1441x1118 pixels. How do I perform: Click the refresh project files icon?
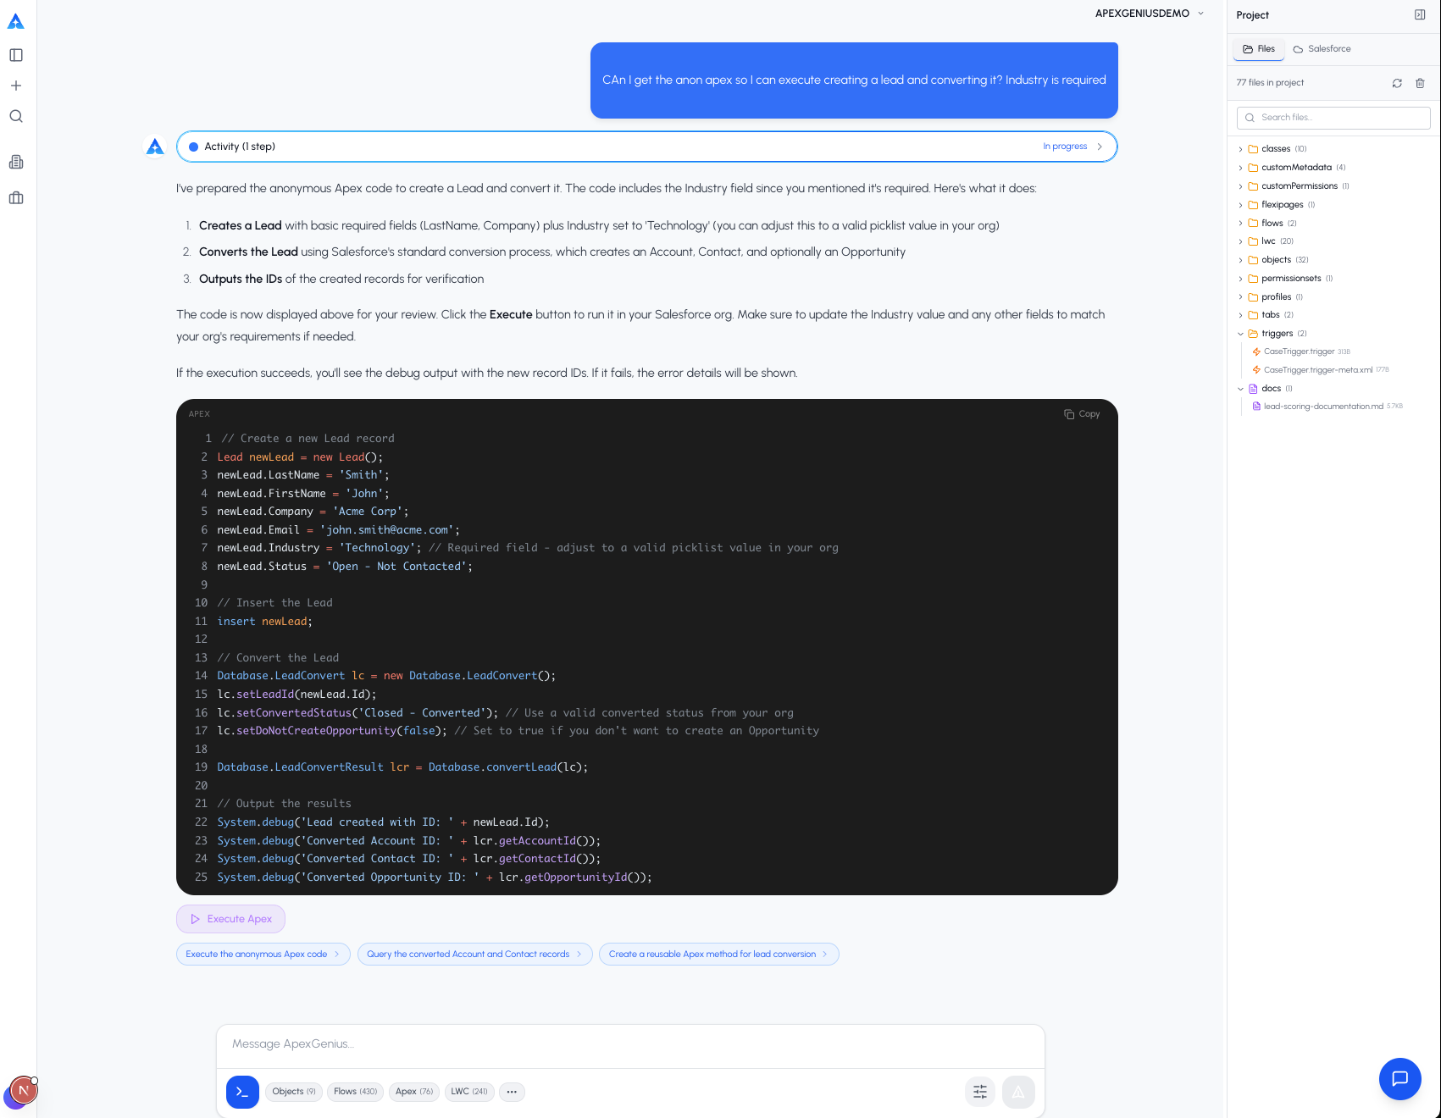pos(1397,83)
